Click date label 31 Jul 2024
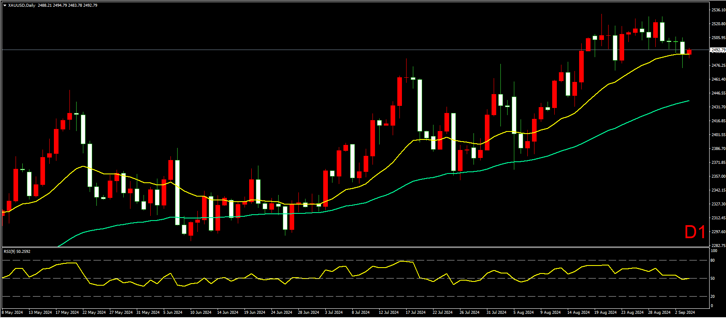 (x=497, y=313)
